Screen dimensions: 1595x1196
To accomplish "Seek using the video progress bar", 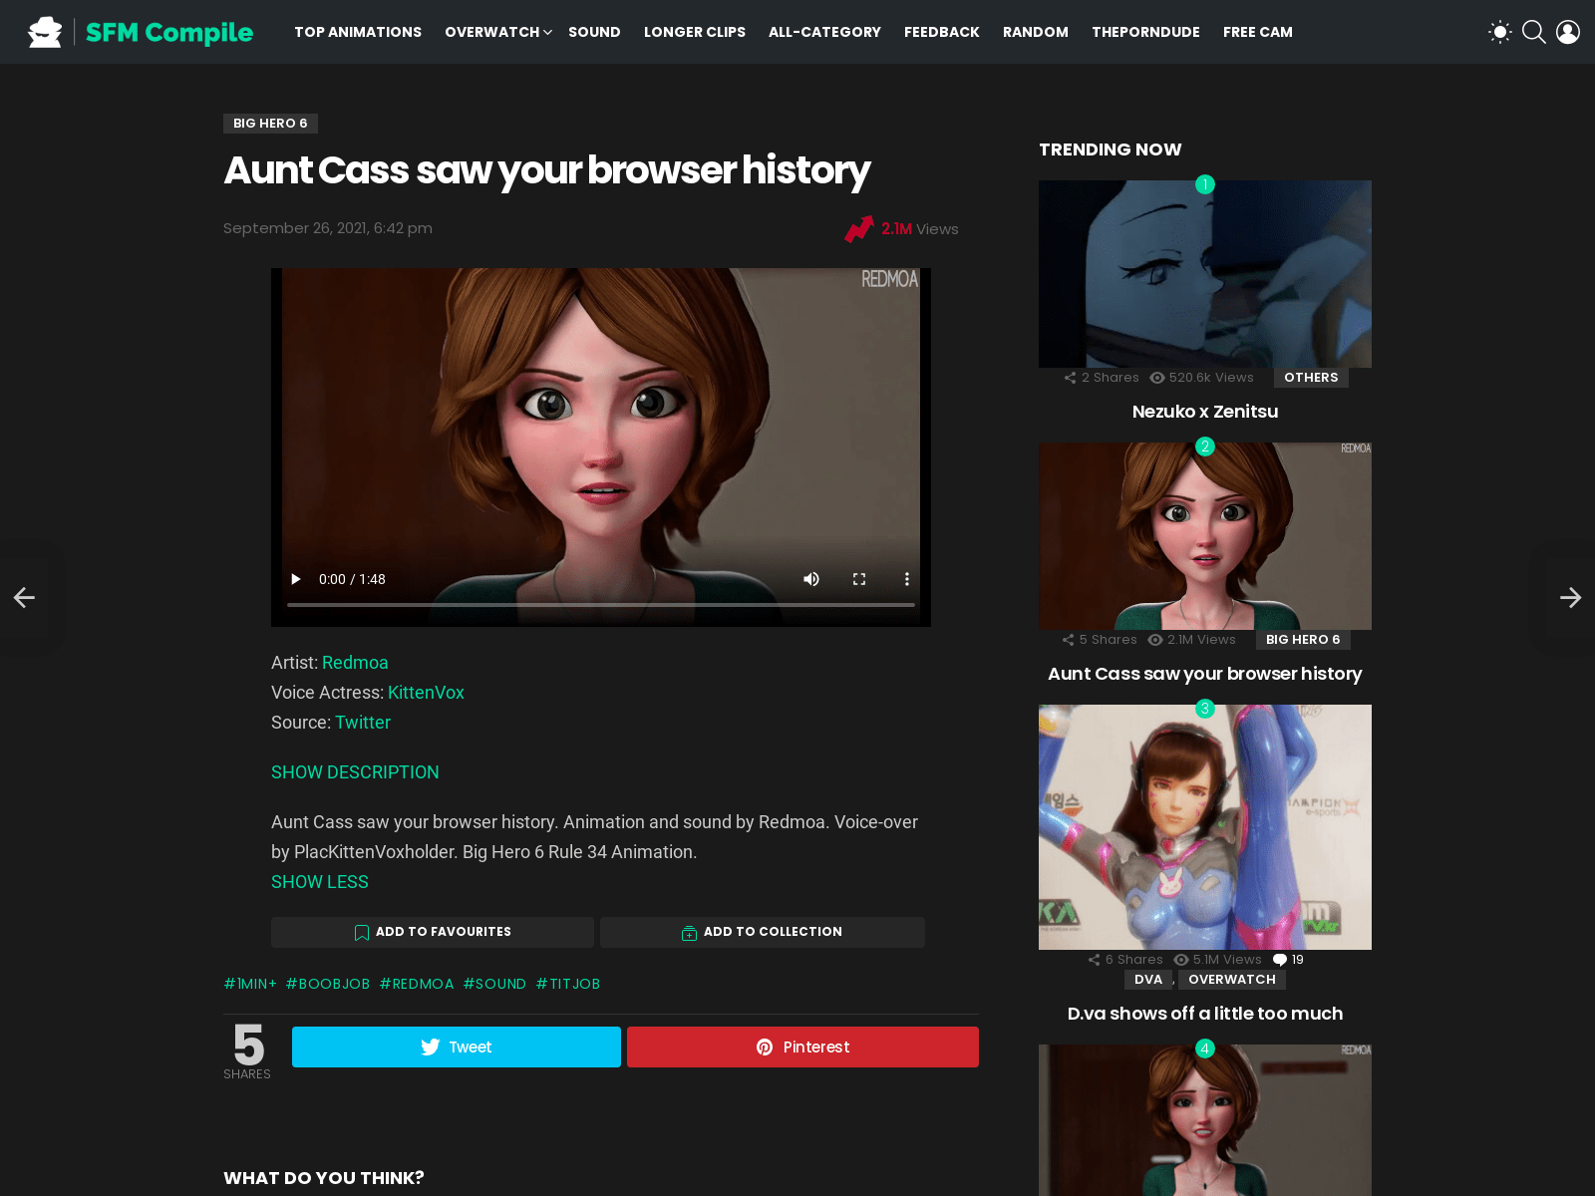I will pos(601,605).
